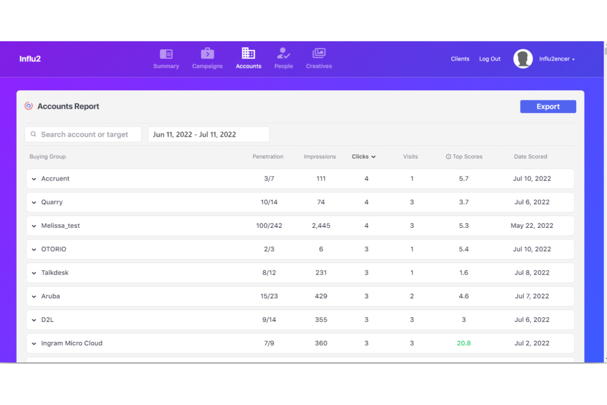Click date May 22, 2022
This screenshot has height=405, width=607.
(x=532, y=226)
